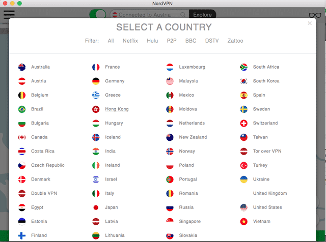This screenshot has width=326, height=242.
Task: Click the Brazil flag icon
Action: (x=22, y=109)
